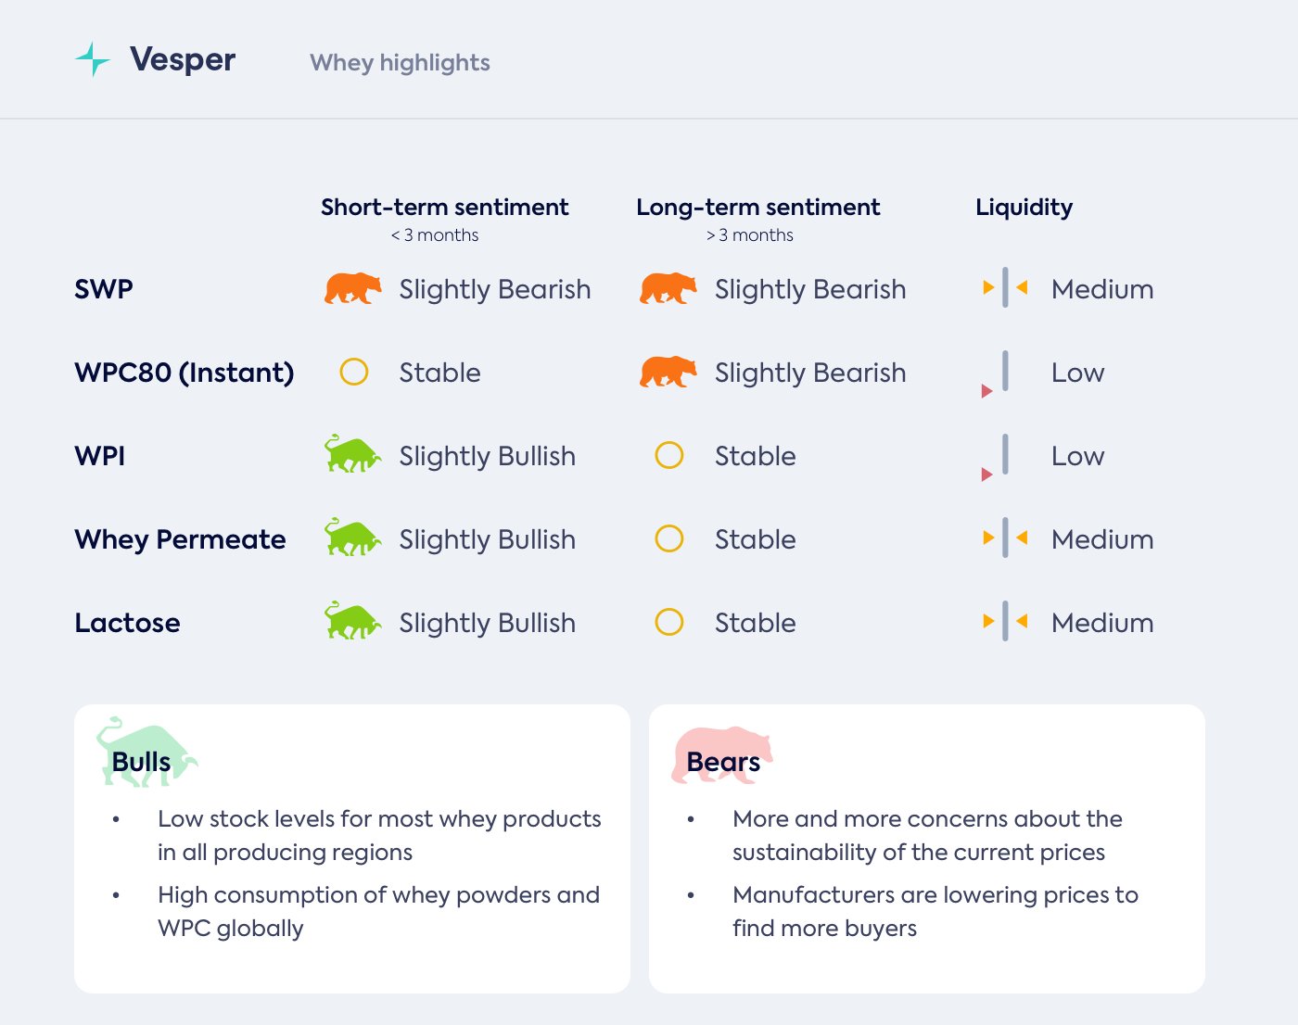
Task: Click the Stable circle in WPI long-term
Action: pyautogui.click(x=669, y=456)
